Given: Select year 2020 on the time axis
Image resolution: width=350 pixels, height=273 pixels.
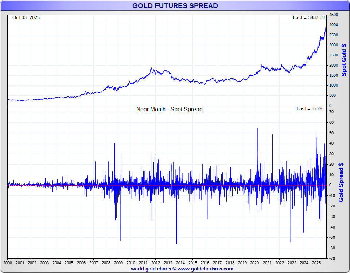Looking at the screenshot, I should [x=254, y=263].
